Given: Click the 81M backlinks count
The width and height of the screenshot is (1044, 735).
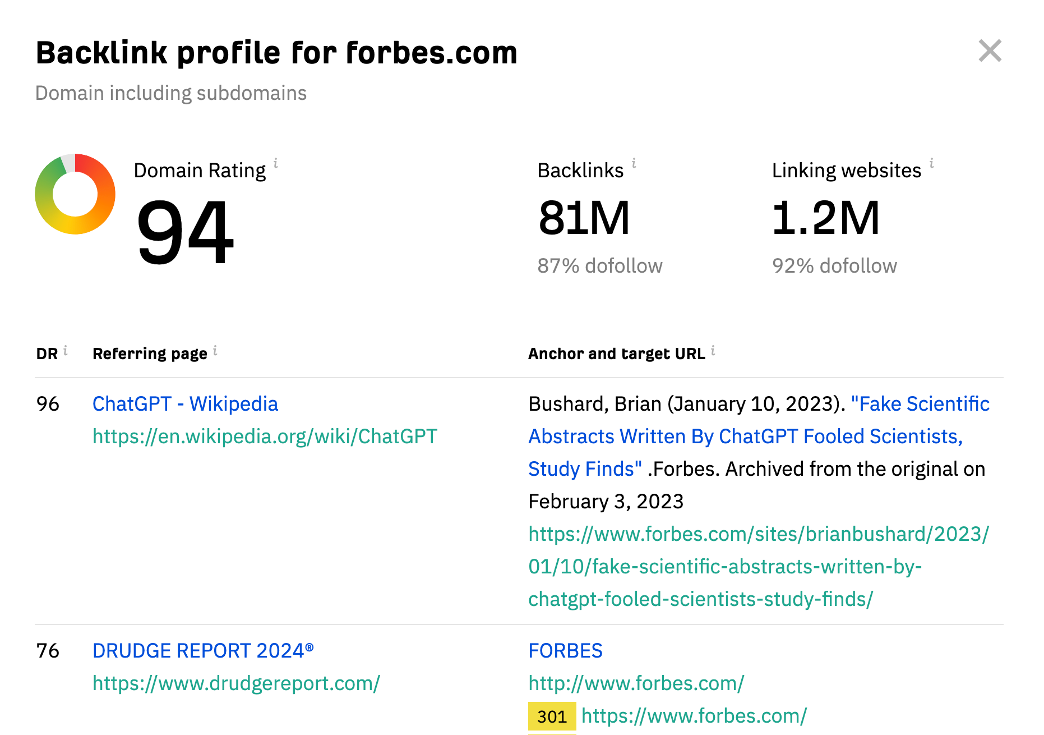Looking at the screenshot, I should pyautogui.click(x=584, y=218).
